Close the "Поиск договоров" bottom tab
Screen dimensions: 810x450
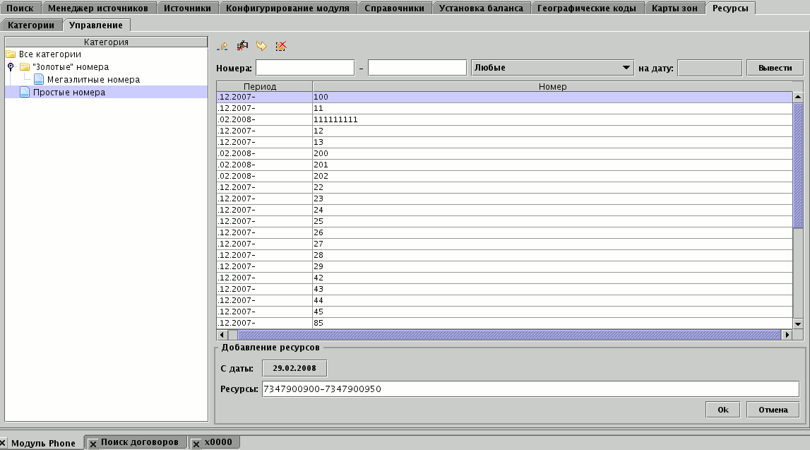click(93, 444)
